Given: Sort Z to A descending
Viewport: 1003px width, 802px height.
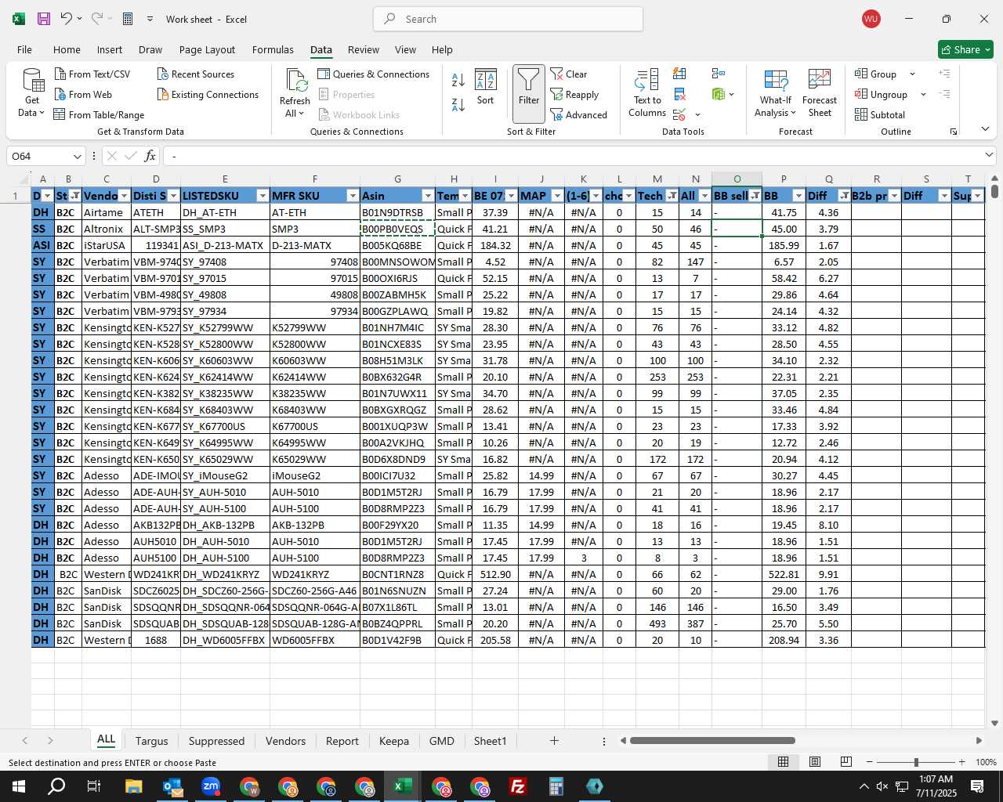Looking at the screenshot, I should click(458, 104).
